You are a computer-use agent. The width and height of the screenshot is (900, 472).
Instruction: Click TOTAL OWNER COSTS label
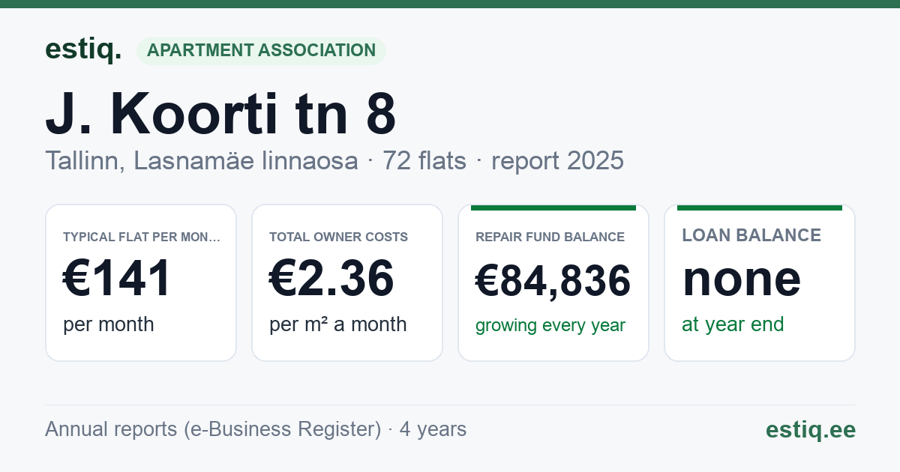339,237
